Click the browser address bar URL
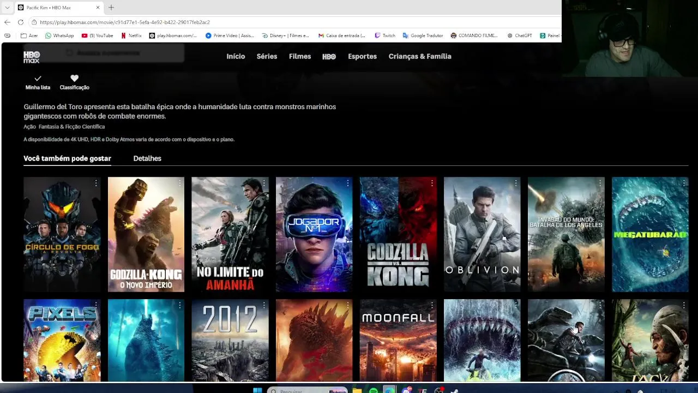The height and width of the screenshot is (393, 698). 125,22
